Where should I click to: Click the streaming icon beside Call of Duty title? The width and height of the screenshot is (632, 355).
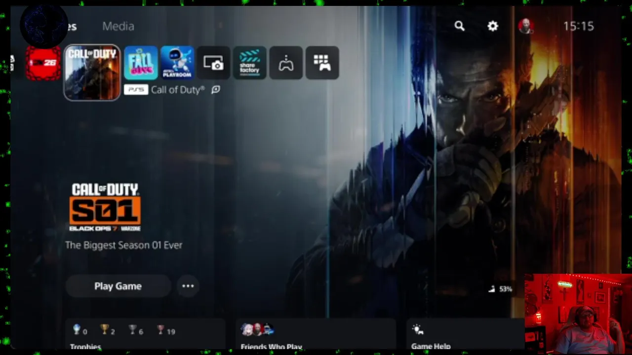[216, 90]
